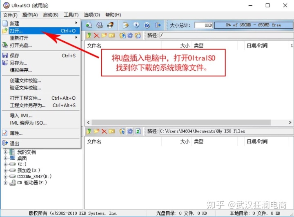Click gear icon in local pane toolbar
The width and height of the screenshot is (294, 217).
point(130,131)
